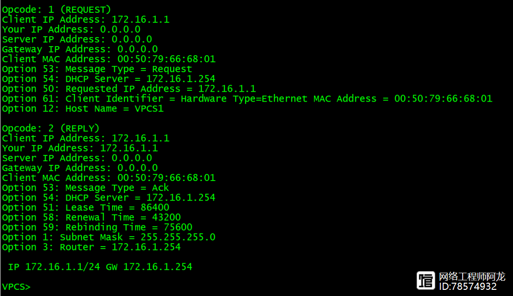Image resolution: width=513 pixels, height=296 pixels.
Task: Click the Subnet Mask = 255.255.255.0 line
Action: (108, 237)
